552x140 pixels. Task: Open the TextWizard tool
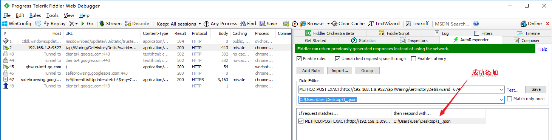coord(384,23)
